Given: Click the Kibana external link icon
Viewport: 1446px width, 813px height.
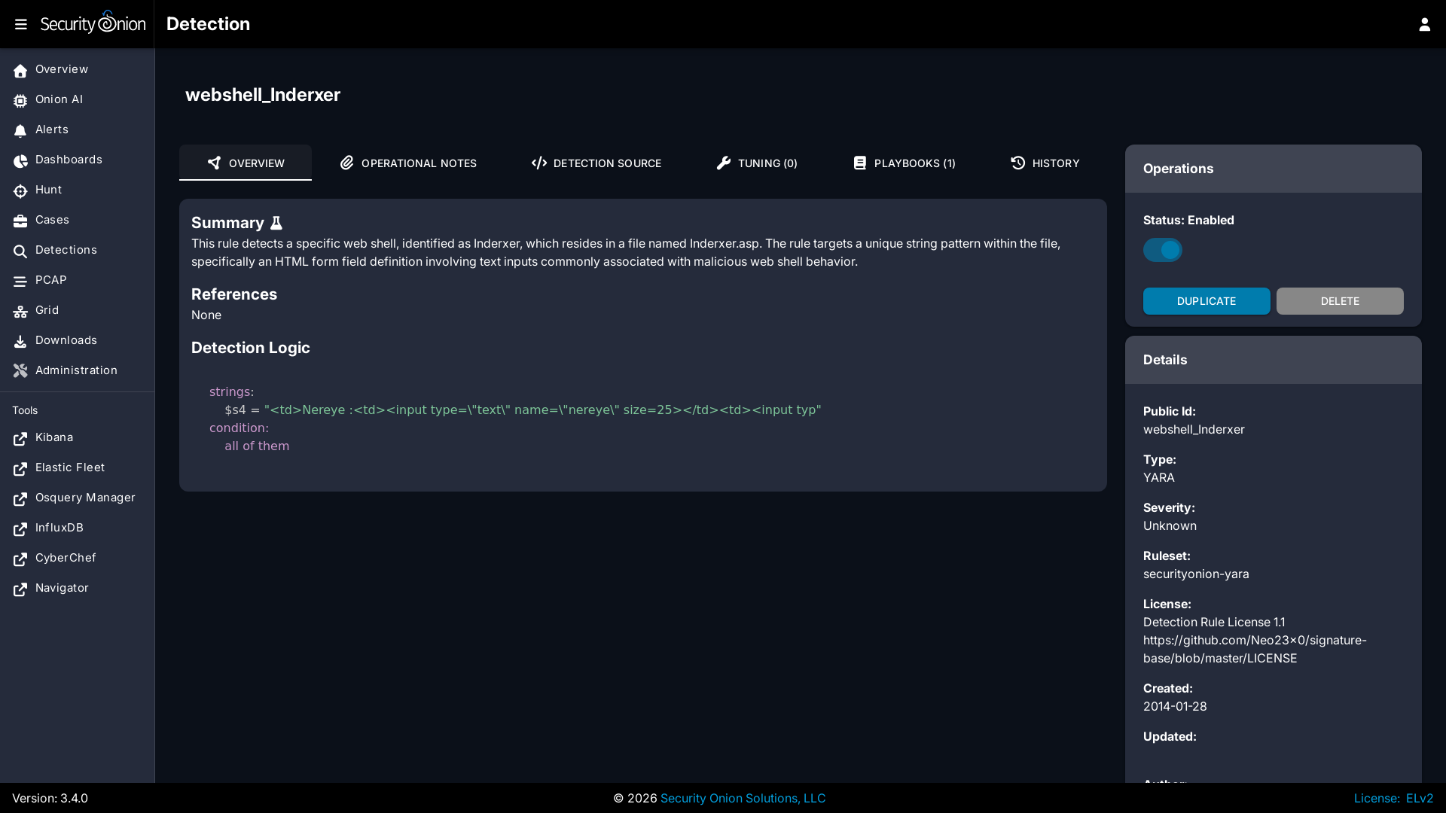Looking at the screenshot, I should tap(20, 438).
